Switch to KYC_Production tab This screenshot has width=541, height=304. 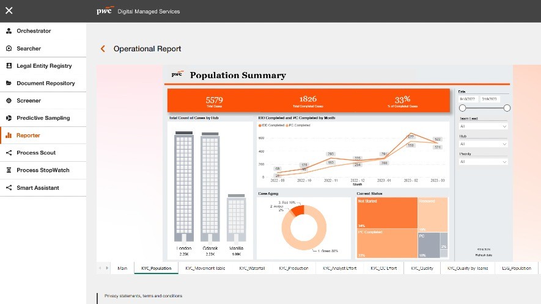[293, 268]
